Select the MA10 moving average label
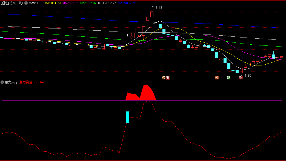 pos(53,3)
